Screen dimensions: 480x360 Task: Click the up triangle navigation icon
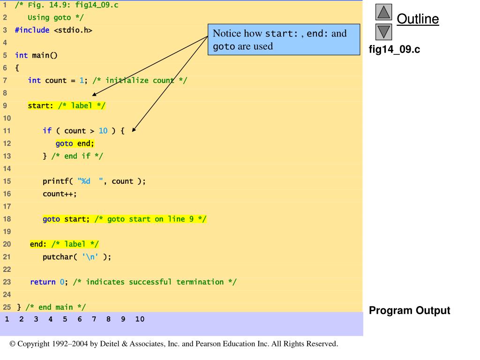(x=383, y=12)
